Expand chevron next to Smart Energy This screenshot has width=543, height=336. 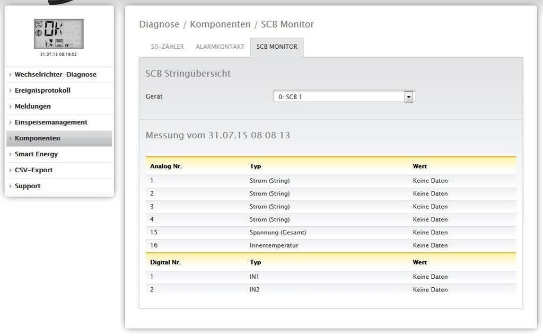tap(10, 154)
